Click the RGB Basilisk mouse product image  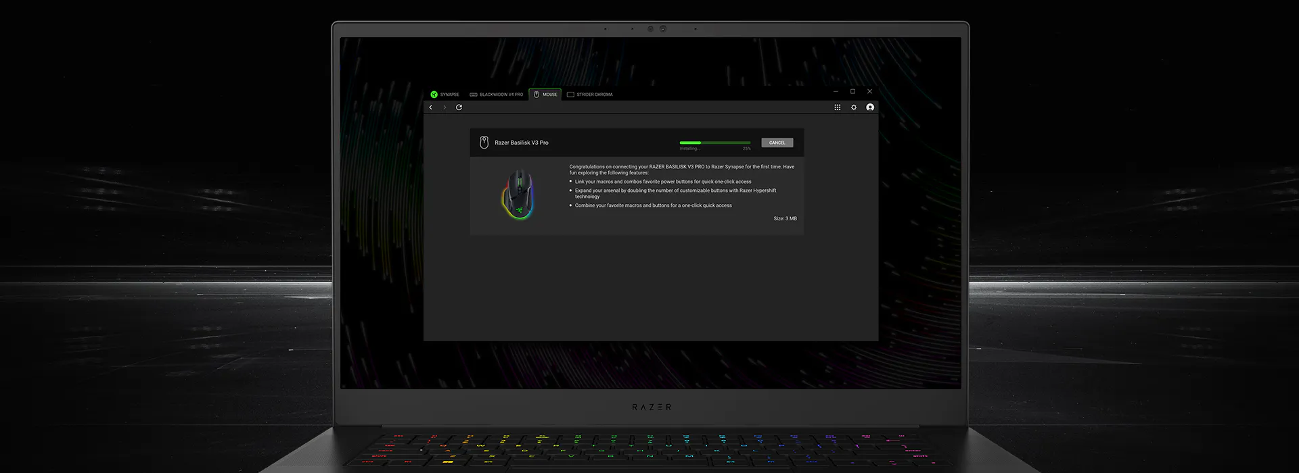click(x=518, y=195)
